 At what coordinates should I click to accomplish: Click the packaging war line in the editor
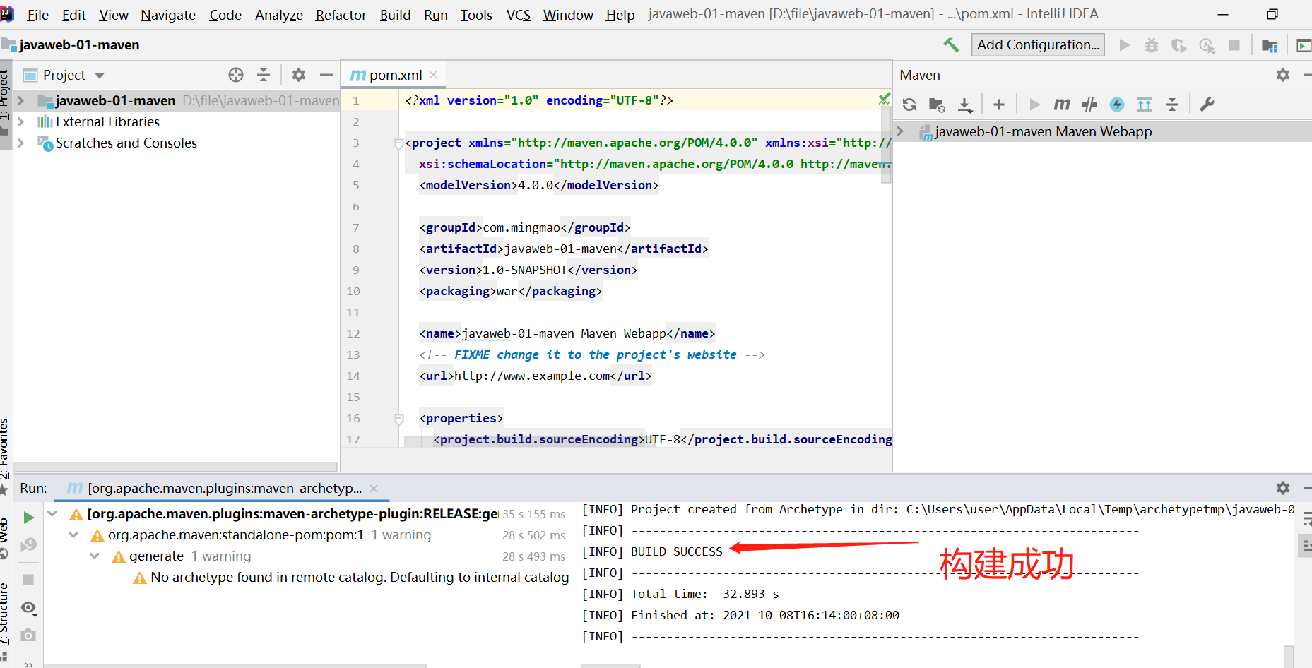(x=510, y=291)
